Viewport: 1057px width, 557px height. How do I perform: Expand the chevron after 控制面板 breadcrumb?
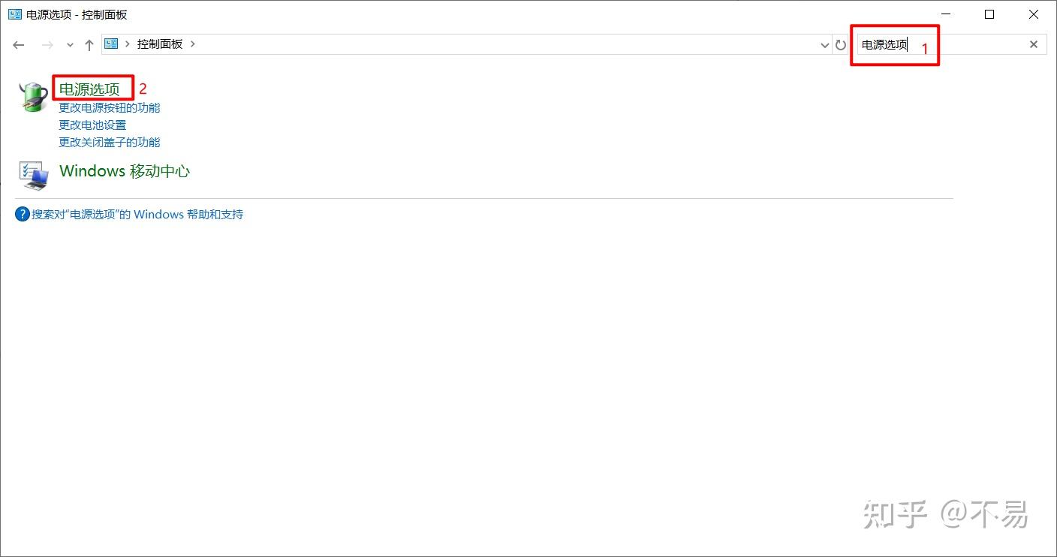[193, 44]
